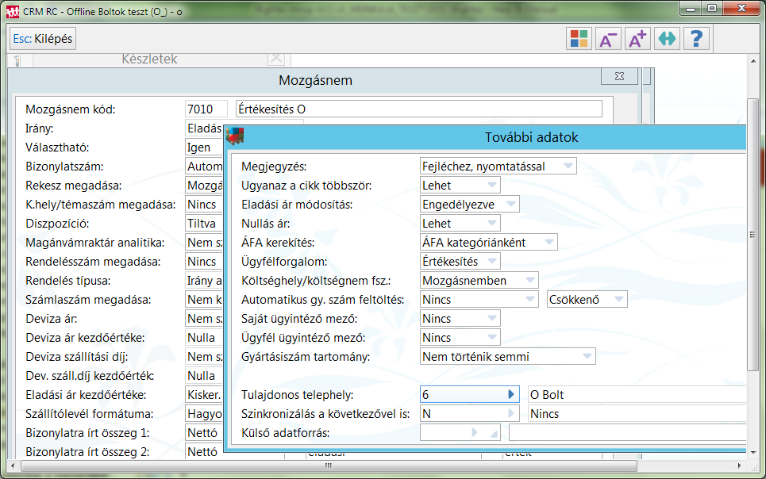Click Bizonylatra írt összeg 2 Nettó field
766x479 pixels.
click(x=204, y=452)
